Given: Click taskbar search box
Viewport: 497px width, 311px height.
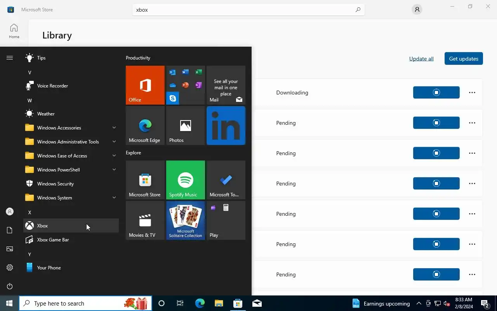Looking at the screenshot, I should (x=85, y=303).
